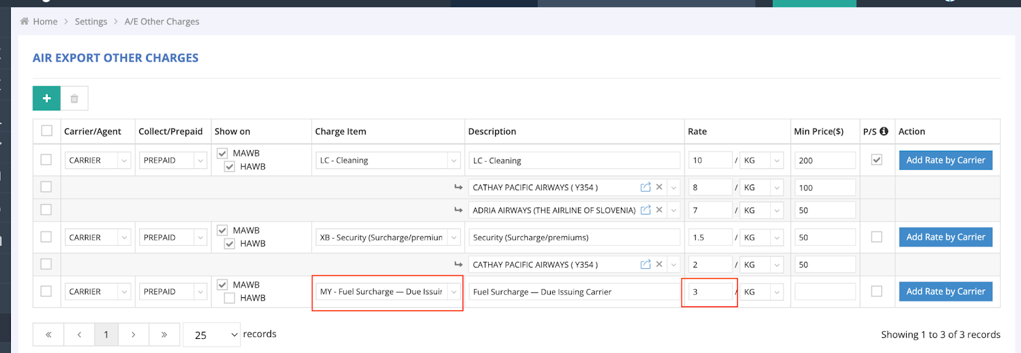Click Add Rate by Carrier for Fuel Surcharge
Image resolution: width=1021 pixels, height=353 pixels.
coord(945,292)
